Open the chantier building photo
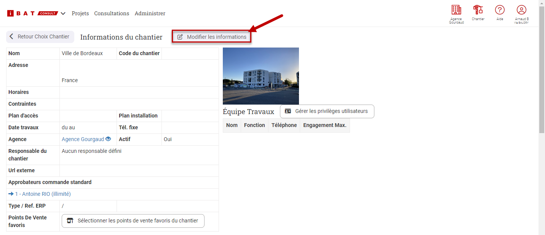 pos(261,76)
